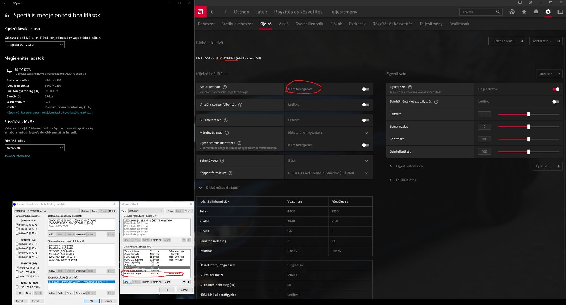
Task: Click the GPU méretezés help icon
Action: (225, 120)
